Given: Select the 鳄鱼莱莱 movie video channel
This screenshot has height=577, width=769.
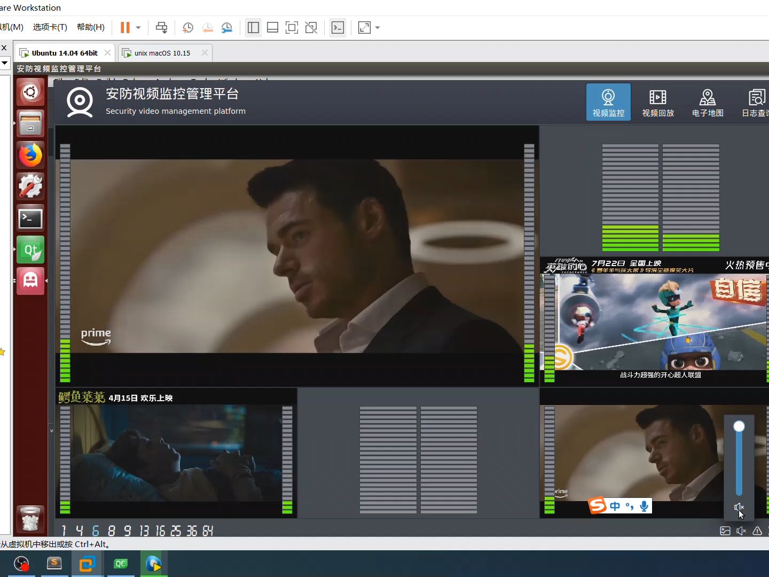Looking at the screenshot, I should pos(176,453).
